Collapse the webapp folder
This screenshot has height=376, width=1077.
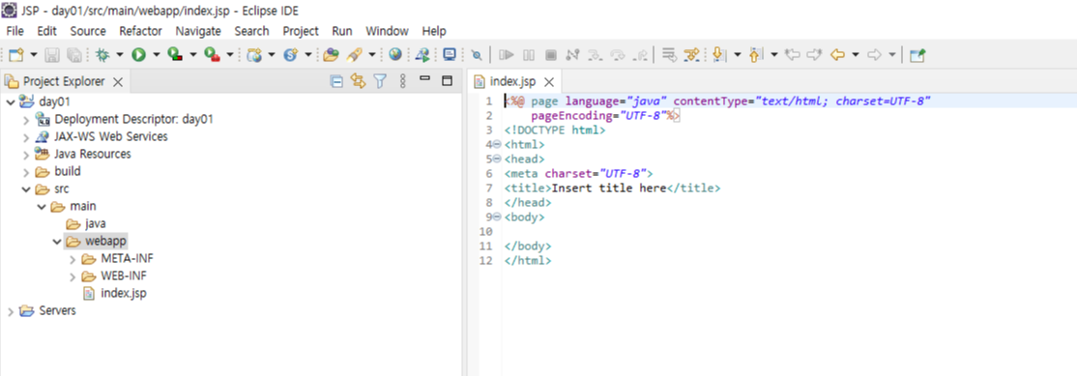pos(57,242)
